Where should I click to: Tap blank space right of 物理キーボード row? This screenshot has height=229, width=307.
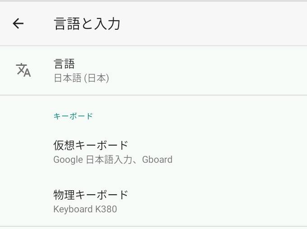[217, 202]
